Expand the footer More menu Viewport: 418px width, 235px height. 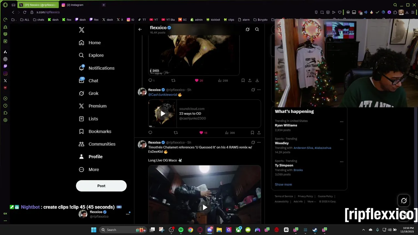pyautogui.click(x=312, y=202)
